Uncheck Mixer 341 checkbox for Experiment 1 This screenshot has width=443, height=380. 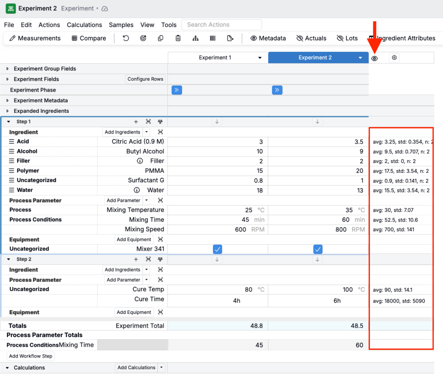click(218, 249)
